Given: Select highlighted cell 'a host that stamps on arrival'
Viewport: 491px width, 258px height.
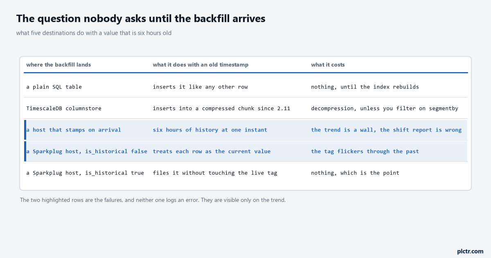Looking at the screenshot, I should click(74, 130).
